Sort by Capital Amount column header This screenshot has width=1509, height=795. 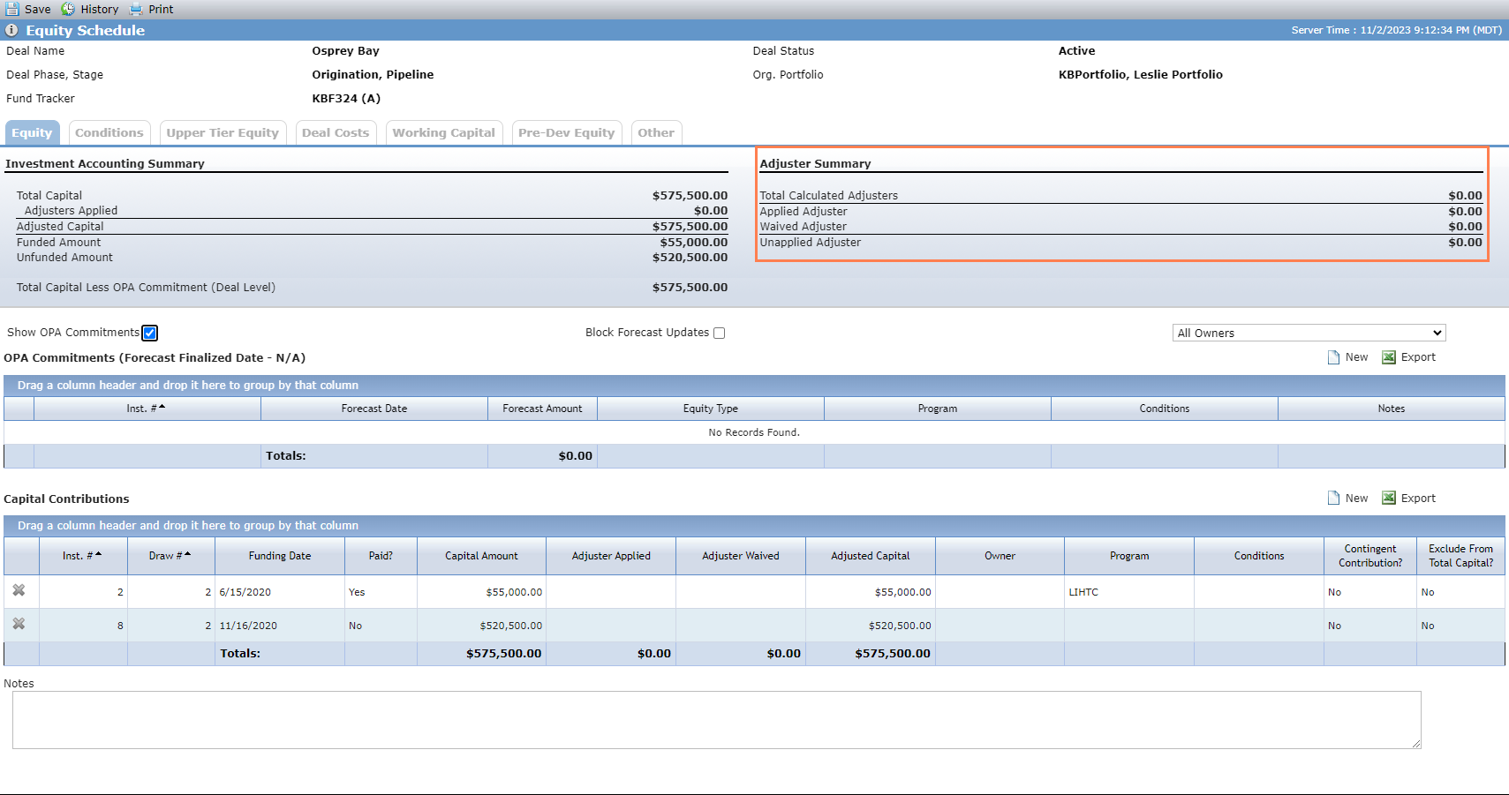[481, 556]
